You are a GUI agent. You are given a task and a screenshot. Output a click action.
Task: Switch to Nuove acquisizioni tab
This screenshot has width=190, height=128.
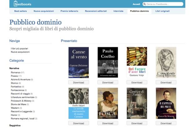[x=44, y=11]
